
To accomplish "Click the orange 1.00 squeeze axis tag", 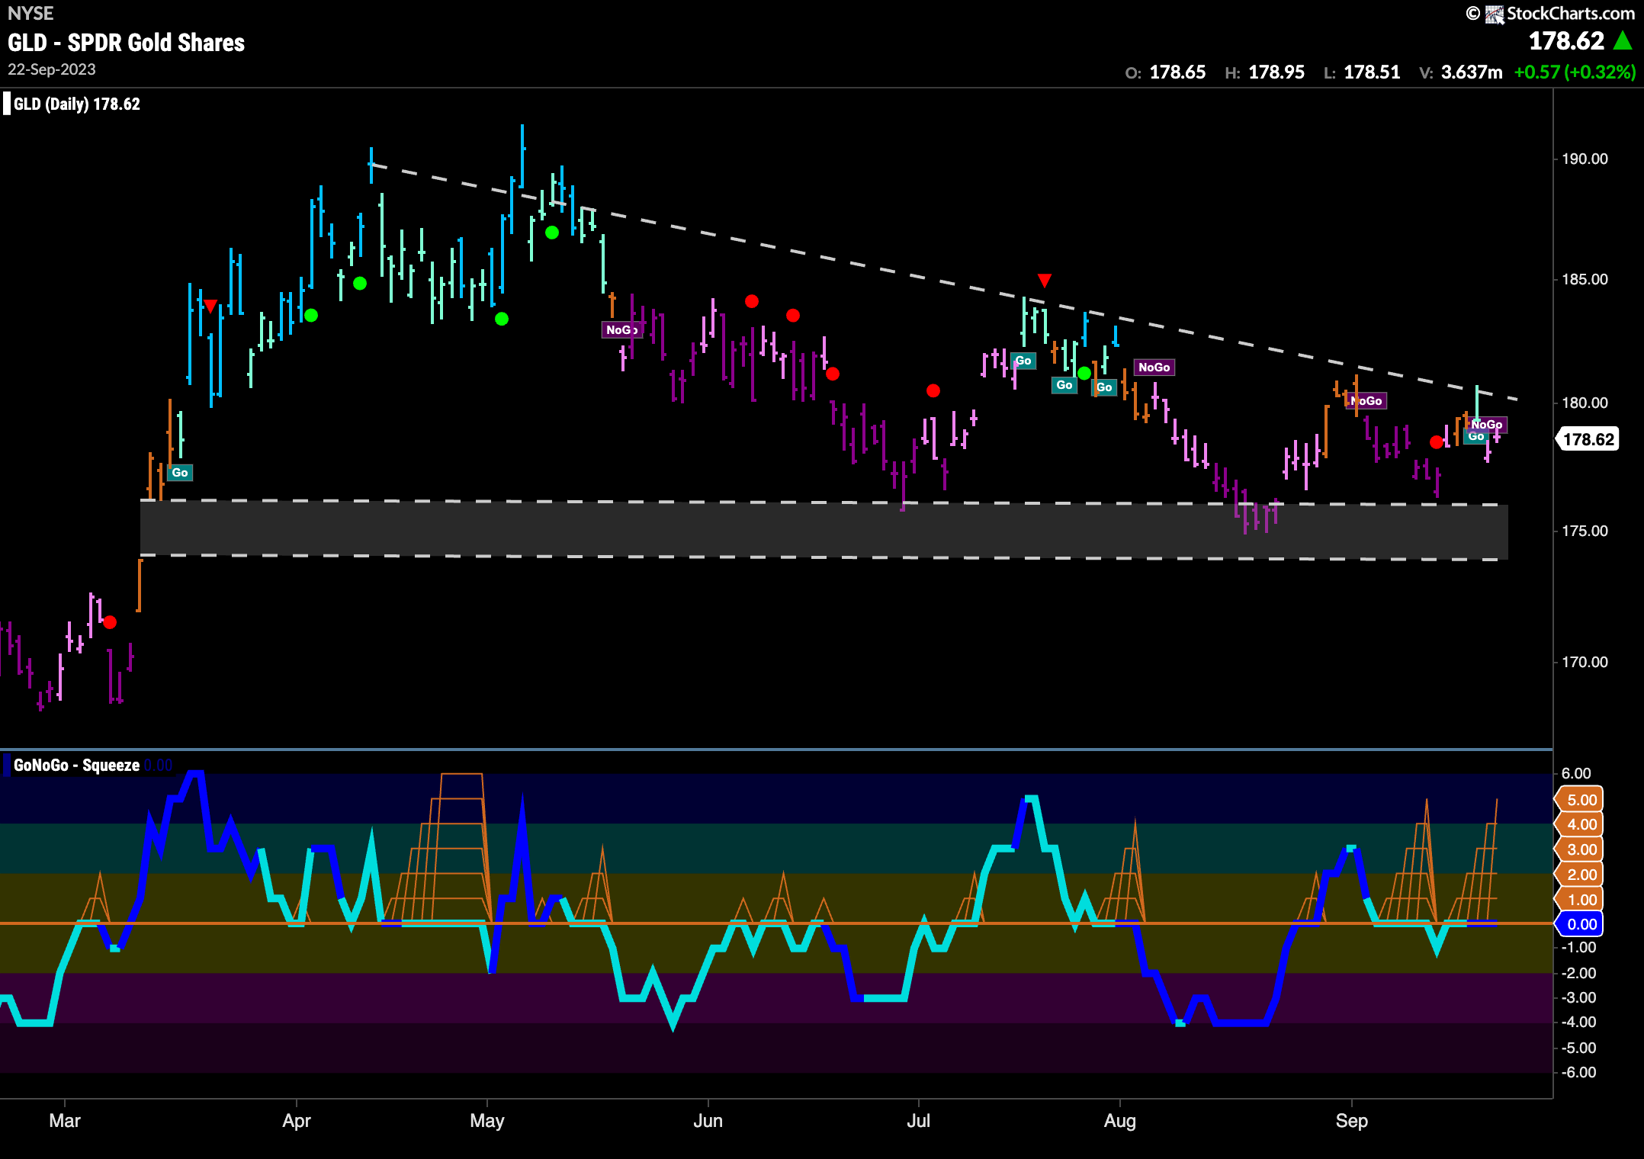I will (x=1579, y=900).
